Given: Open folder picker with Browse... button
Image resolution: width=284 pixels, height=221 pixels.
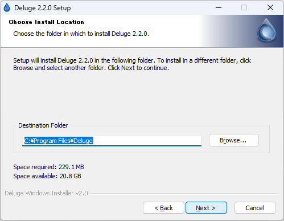Looking at the screenshot, I should point(234,140).
